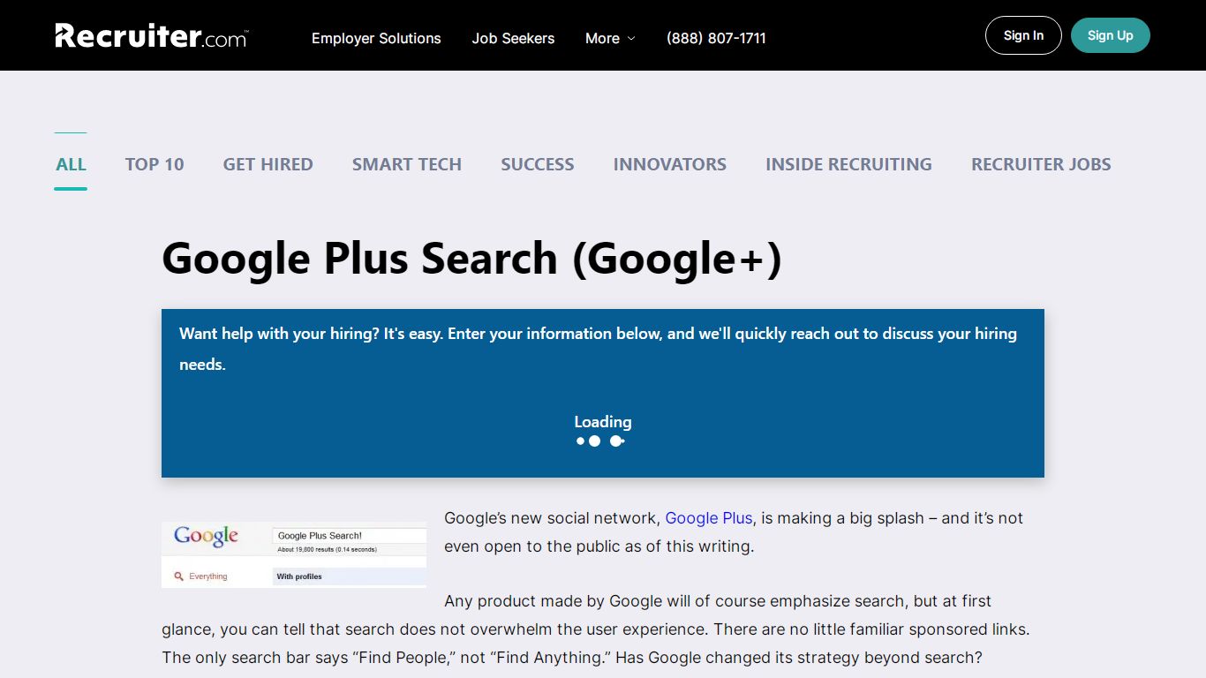Select the SUCCESS tab
Image resolution: width=1206 pixels, height=678 pixels.
tap(538, 164)
